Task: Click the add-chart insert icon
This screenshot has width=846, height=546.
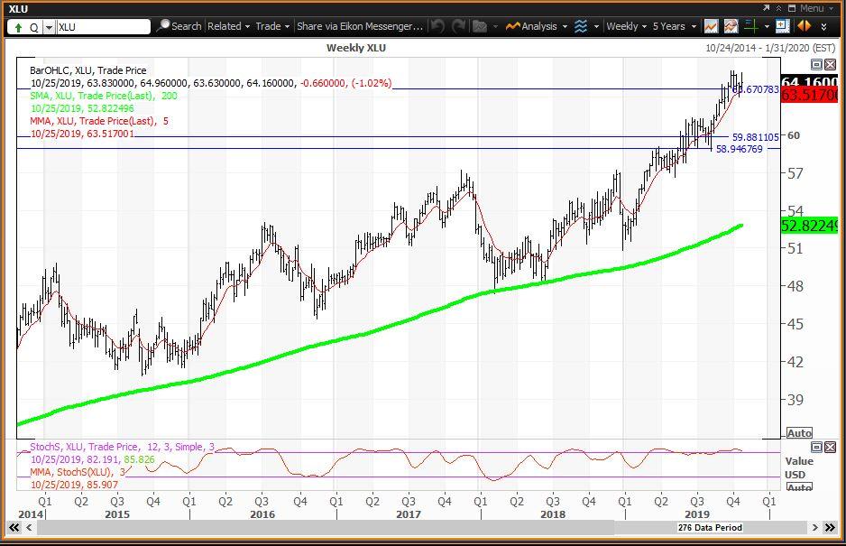Action: click(781, 26)
